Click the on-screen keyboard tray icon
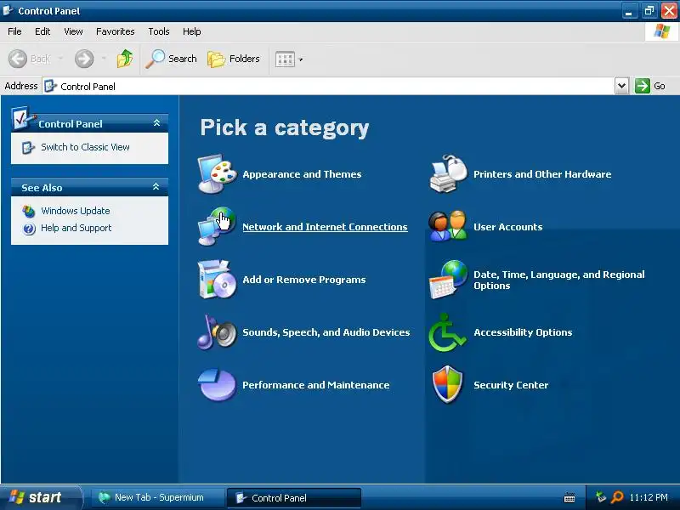 569,497
